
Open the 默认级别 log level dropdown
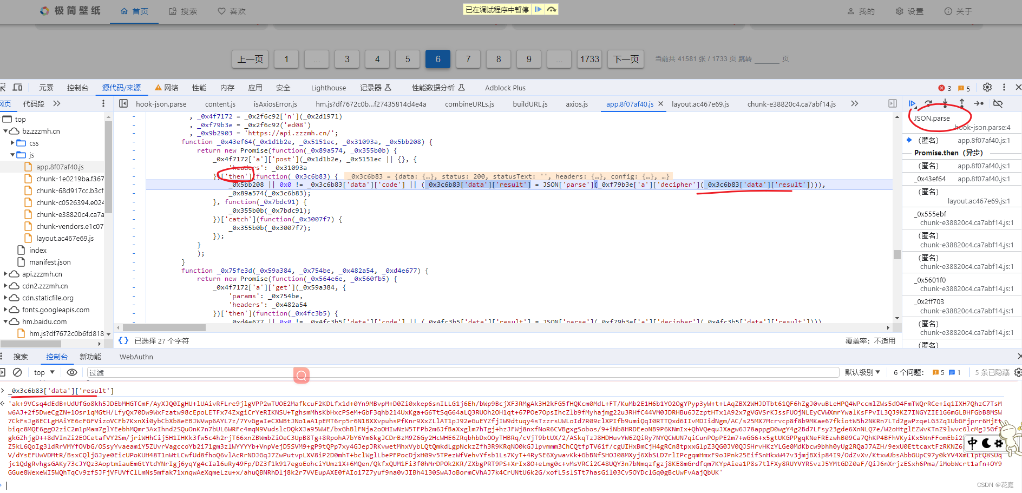(x=862, y=372)
